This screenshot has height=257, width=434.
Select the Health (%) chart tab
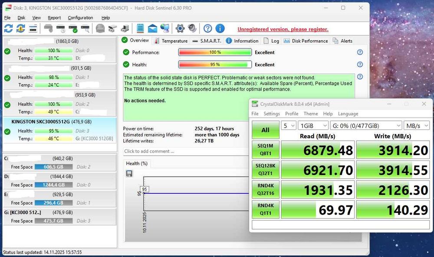(137, 163)
